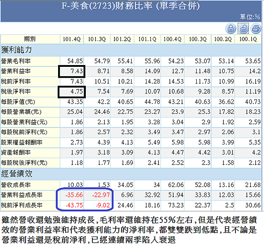264x248 pixels.
Task: Click the 股東權益報酬率 row label
Action: pyautogui.click(x=22, y=142)
